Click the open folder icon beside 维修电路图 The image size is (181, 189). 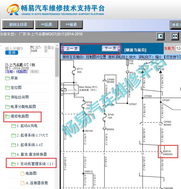[8, 116]
